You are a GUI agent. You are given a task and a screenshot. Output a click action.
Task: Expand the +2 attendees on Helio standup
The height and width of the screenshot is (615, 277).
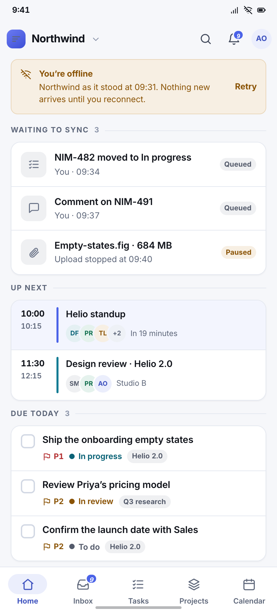point(117,333)
